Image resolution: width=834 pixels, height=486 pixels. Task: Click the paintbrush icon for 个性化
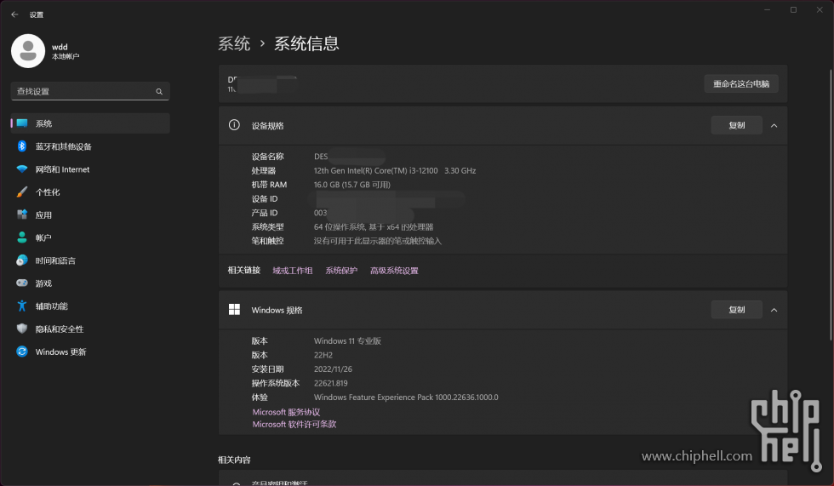[22, 192]
